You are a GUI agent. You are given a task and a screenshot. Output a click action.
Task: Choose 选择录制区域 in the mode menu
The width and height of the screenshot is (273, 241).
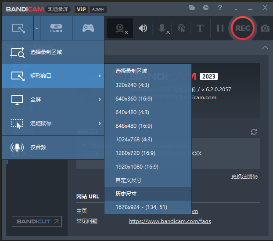[x=53, y=52]
